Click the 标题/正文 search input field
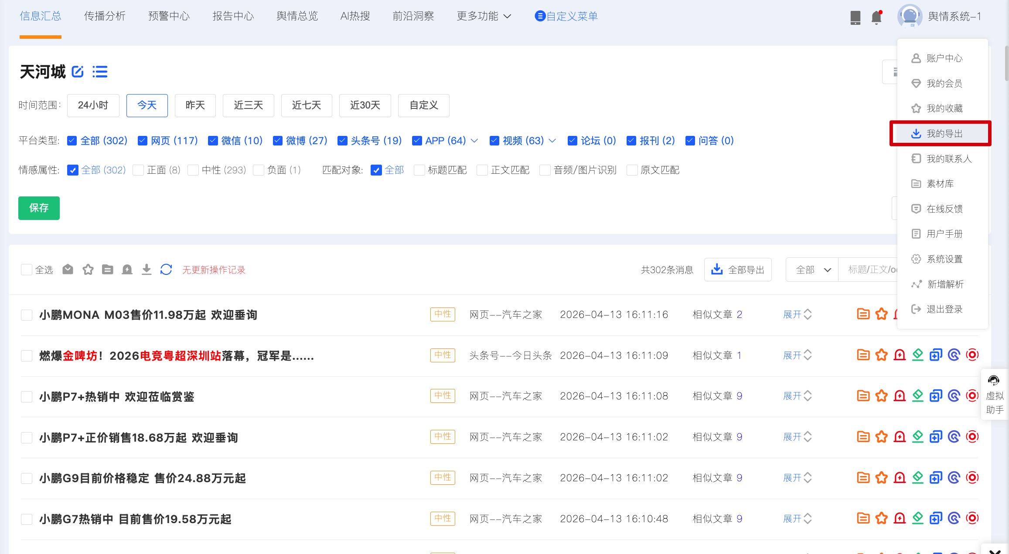Screen dimensions: 1009x554 [x=868, y=270]
